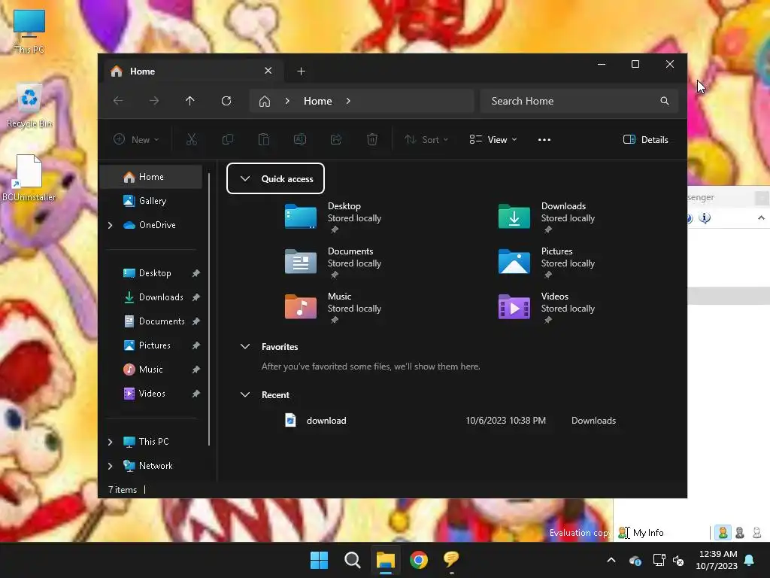This screenshot has height=578, width=770.
Task: Click the Copy icon in toolbar
Action: click(x=228, y=139)
